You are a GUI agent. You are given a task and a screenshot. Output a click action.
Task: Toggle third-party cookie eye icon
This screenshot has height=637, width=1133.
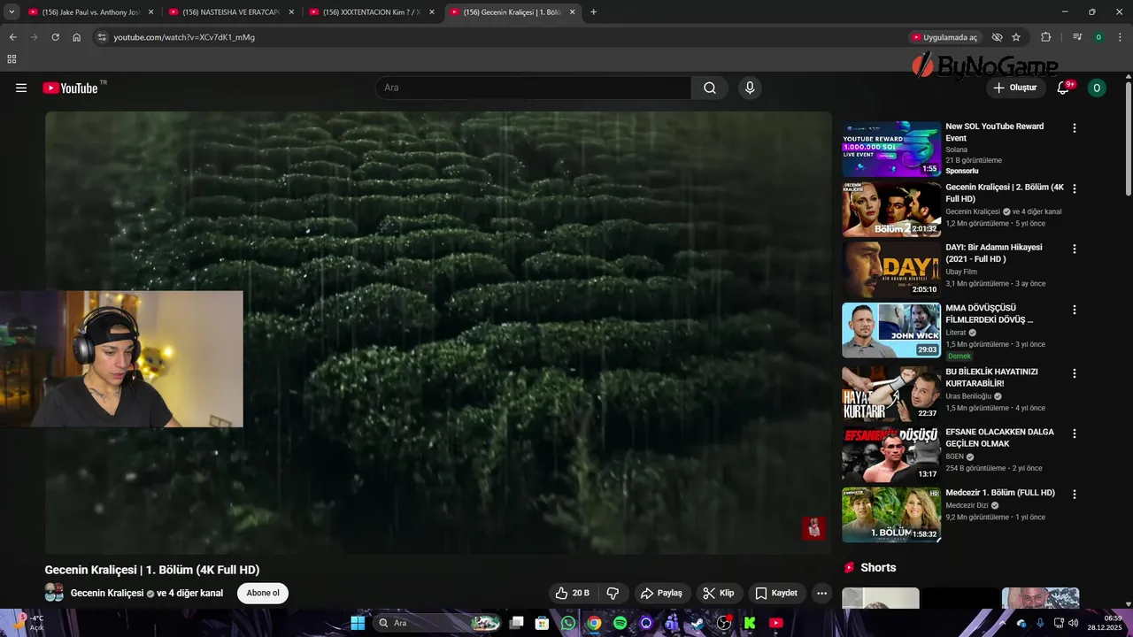997,37
